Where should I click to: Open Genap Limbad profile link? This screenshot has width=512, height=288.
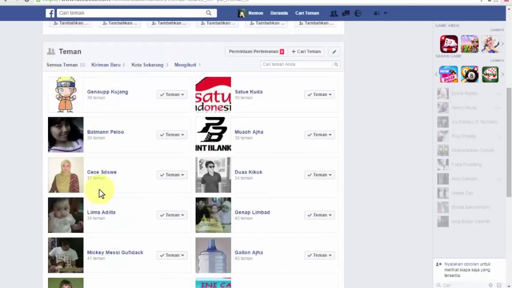252,212
